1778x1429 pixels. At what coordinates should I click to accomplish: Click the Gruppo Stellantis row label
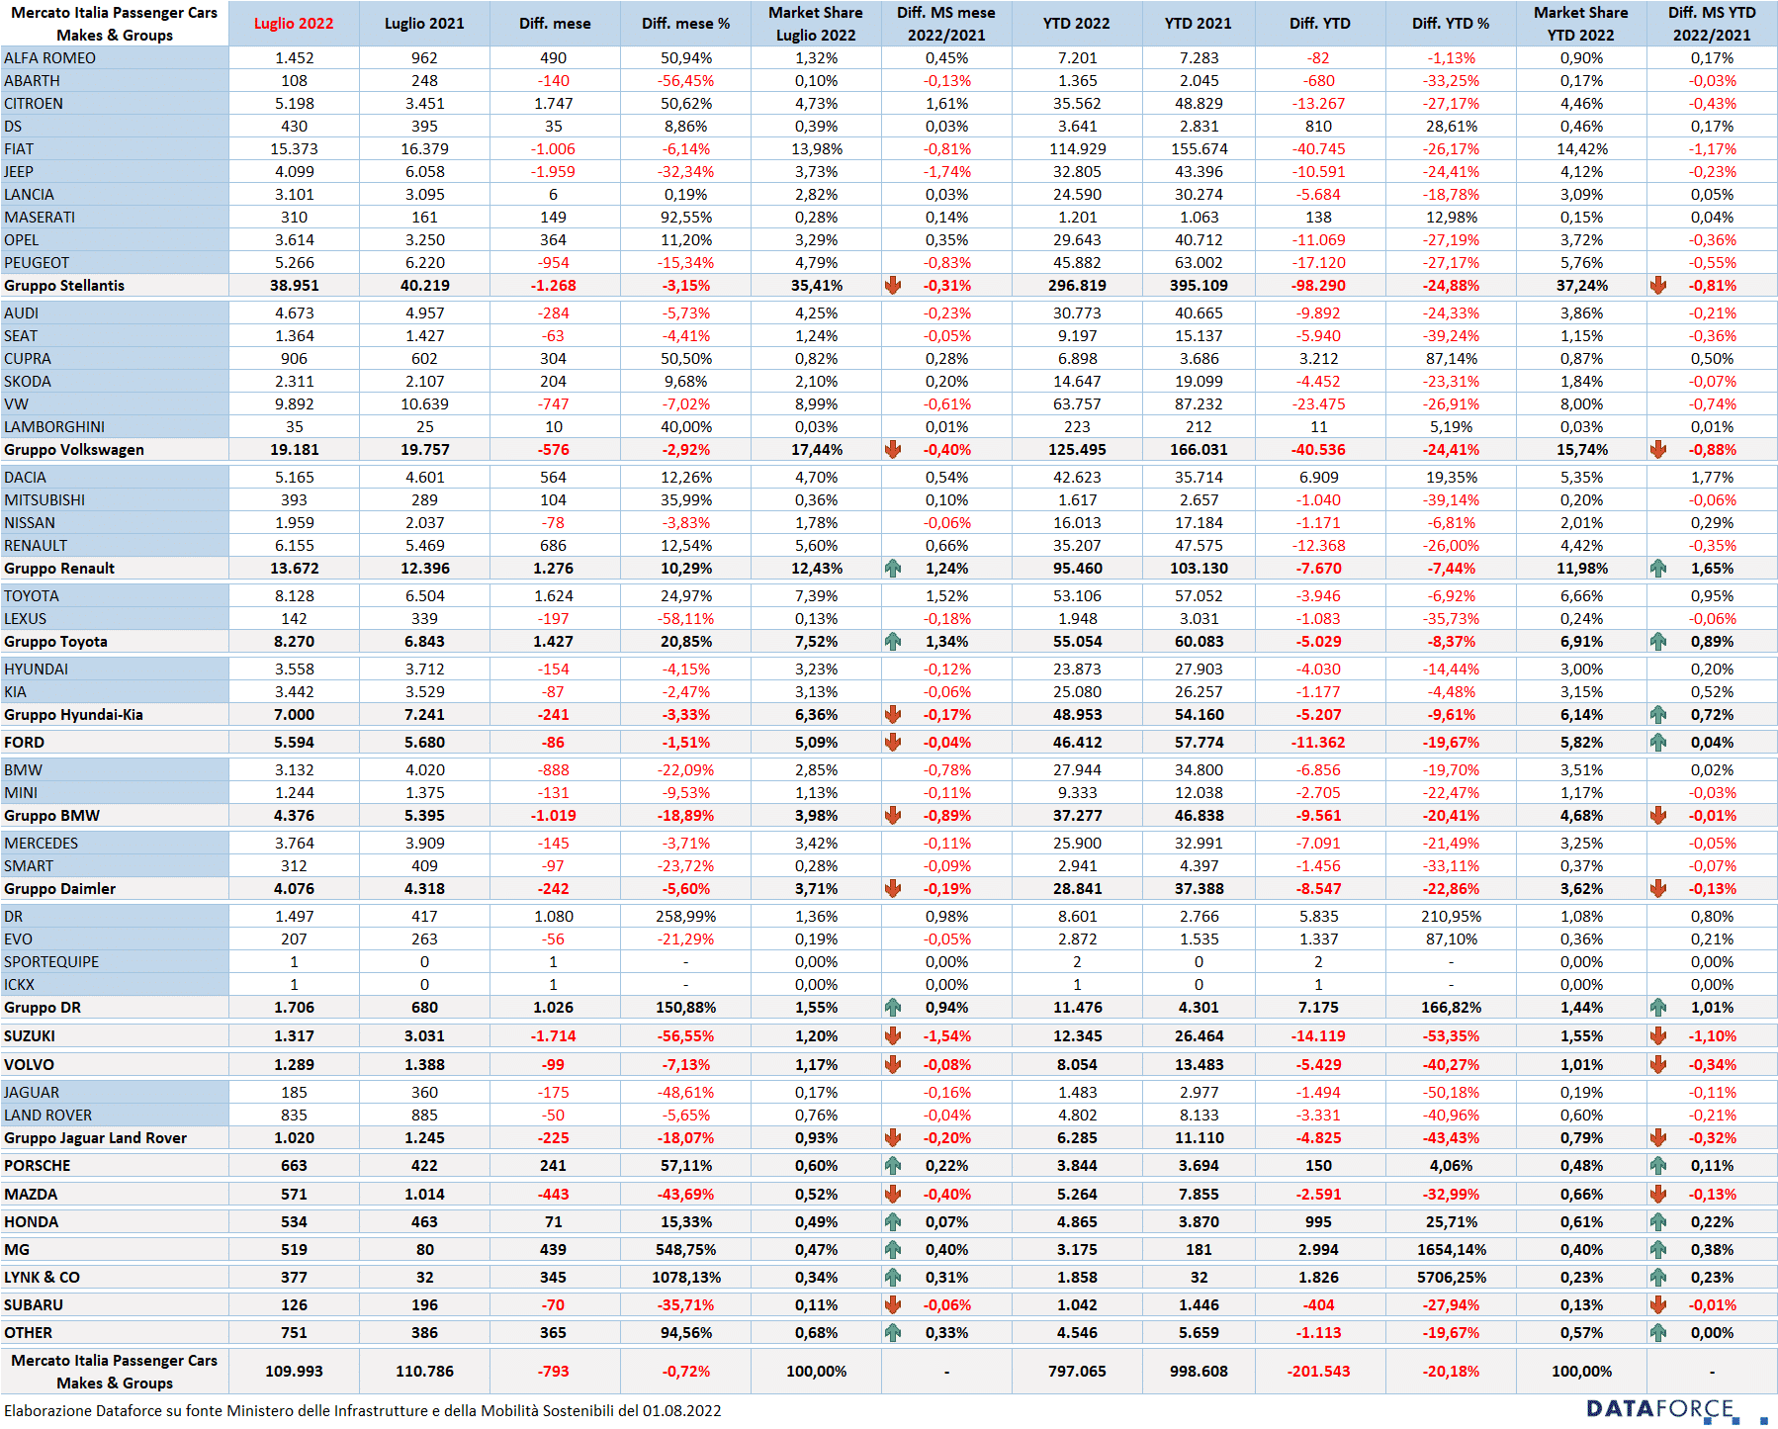pos(64,286)
